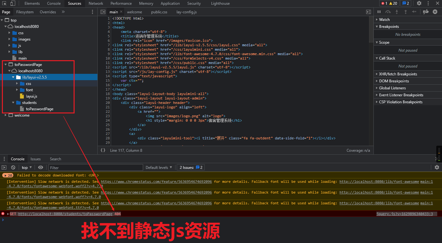442x243 pixels.
Task: Click the 2 Issues button
Action: (x=190, y=167)
